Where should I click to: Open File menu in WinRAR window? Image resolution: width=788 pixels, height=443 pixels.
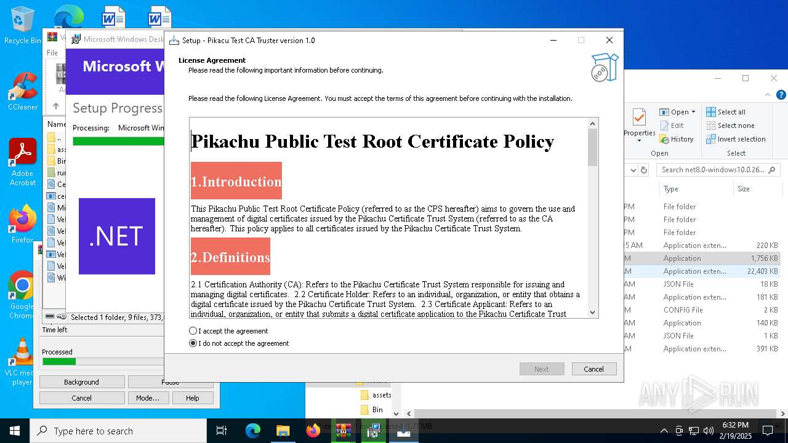52,53
